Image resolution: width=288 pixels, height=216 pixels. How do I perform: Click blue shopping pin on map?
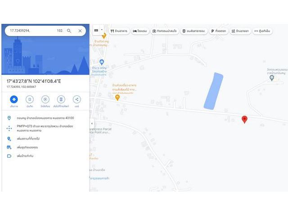pyautogui.click(x=102, y=62)
